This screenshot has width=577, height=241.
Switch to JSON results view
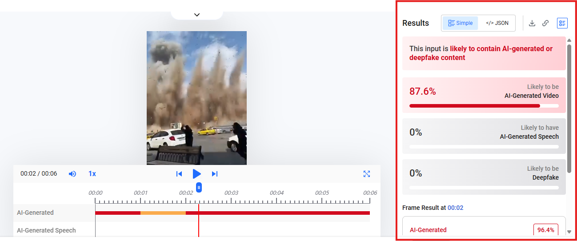click(497, 23)
